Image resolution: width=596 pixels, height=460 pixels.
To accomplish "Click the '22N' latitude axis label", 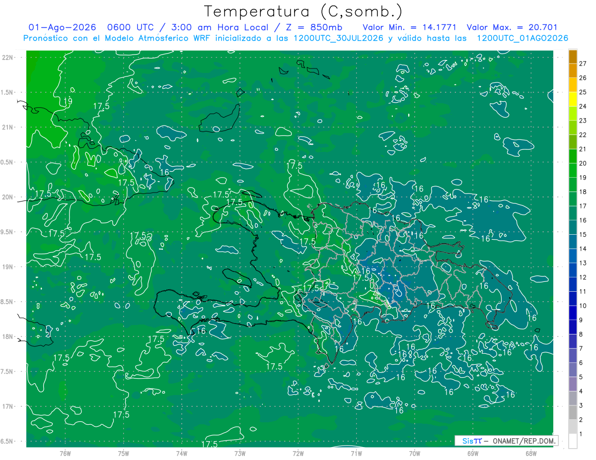I will click(x=7, y=58).
